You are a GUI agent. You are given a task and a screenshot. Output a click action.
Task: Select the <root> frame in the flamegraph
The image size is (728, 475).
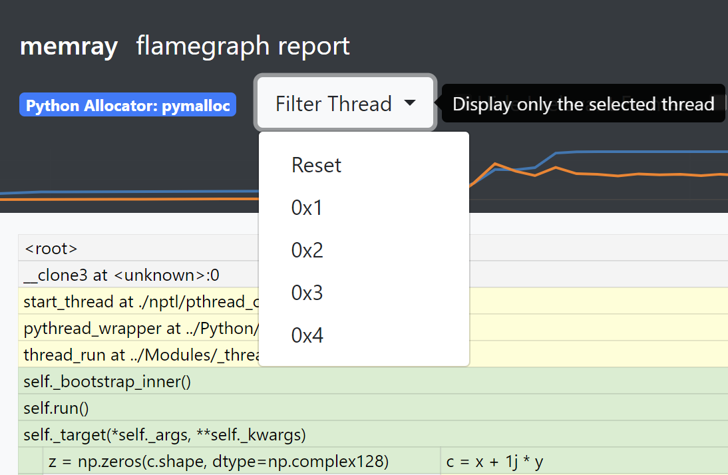tap(133, 247)
